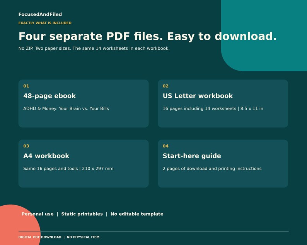Click the 02 card number
Viewport: 307px width, 245px height.
pyautogui.click(x=165, y=86)
